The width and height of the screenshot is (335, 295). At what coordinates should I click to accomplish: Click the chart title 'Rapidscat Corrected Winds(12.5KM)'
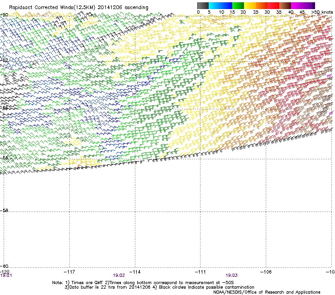pyautogui.click(x=52, y=8)
